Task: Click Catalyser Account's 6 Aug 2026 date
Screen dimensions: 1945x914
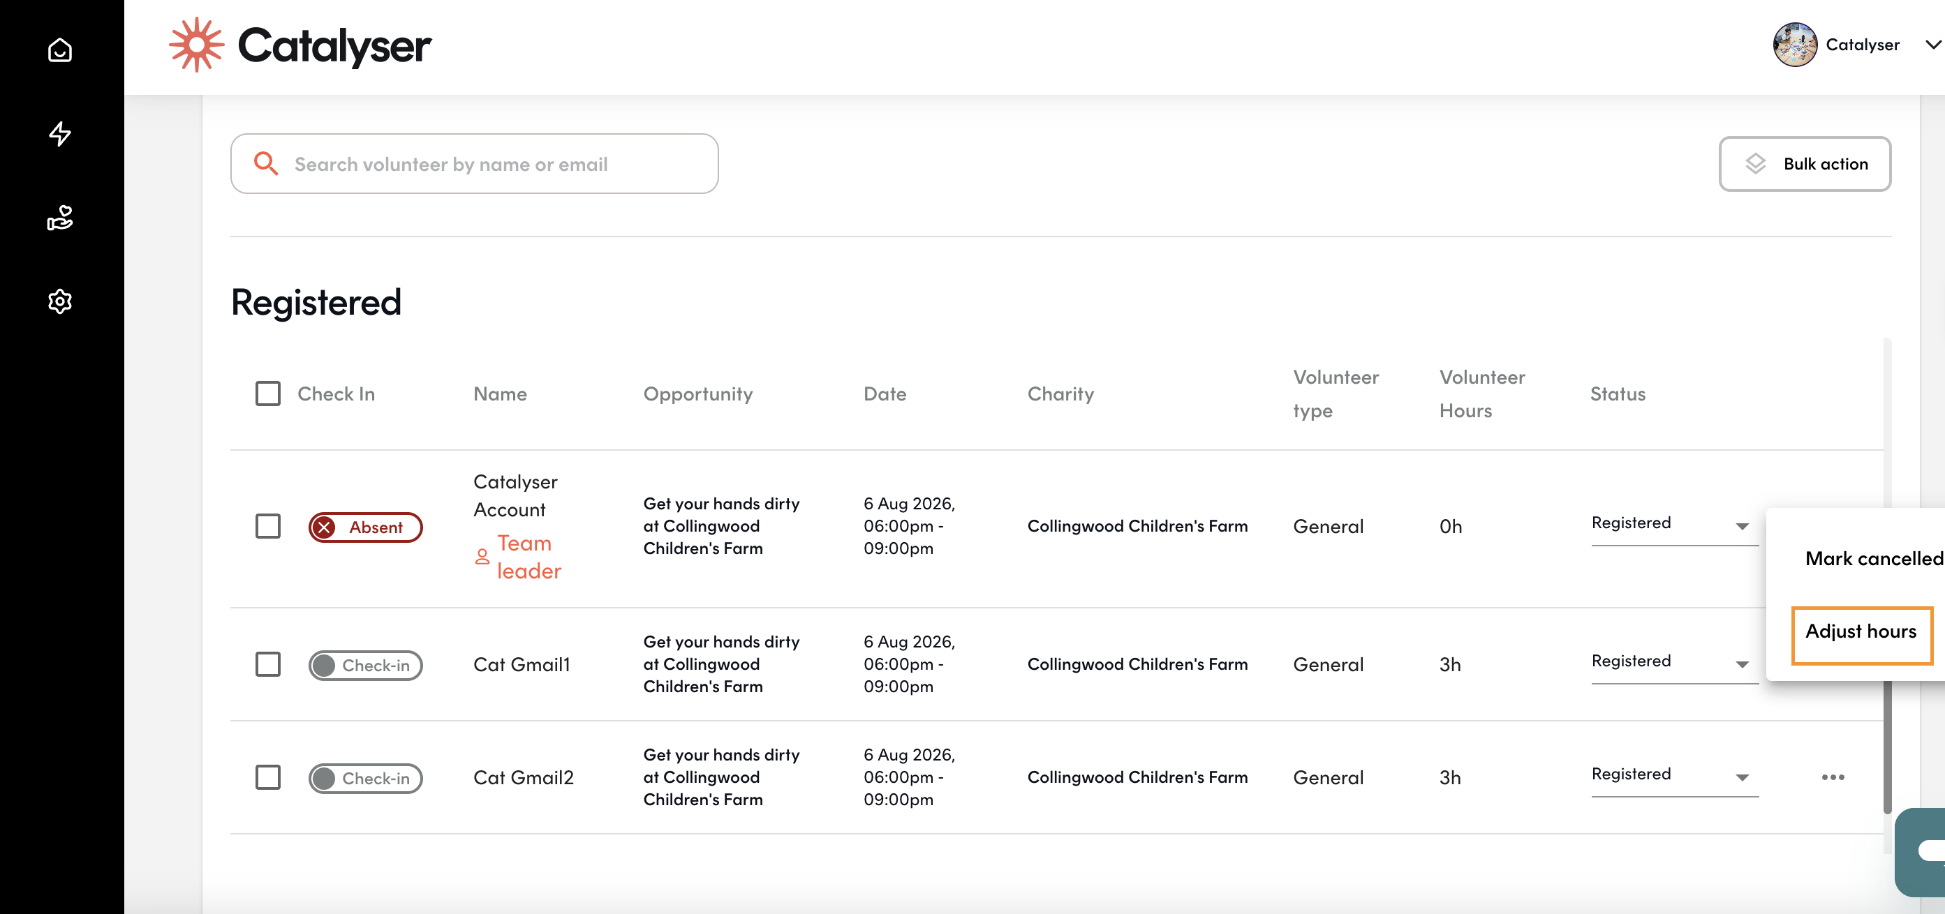Action: point(909,526)
